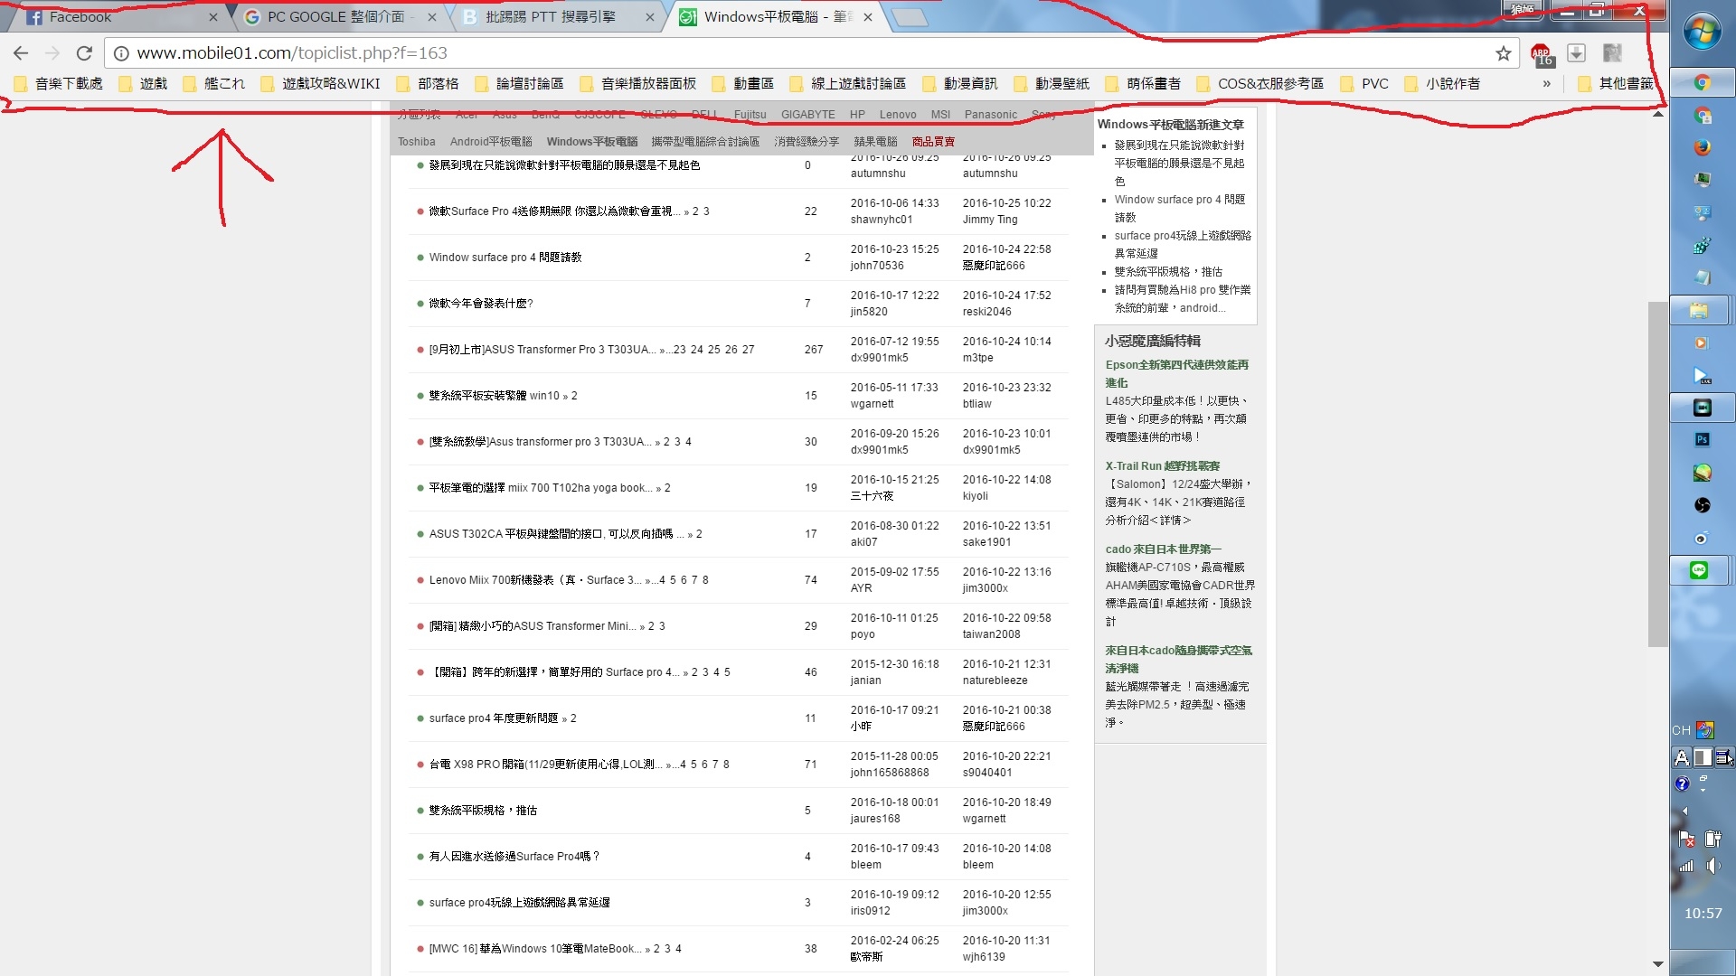Click the gray portrait extension icon
Screen dimensions: 1736x976
[x=1612, y=53]
